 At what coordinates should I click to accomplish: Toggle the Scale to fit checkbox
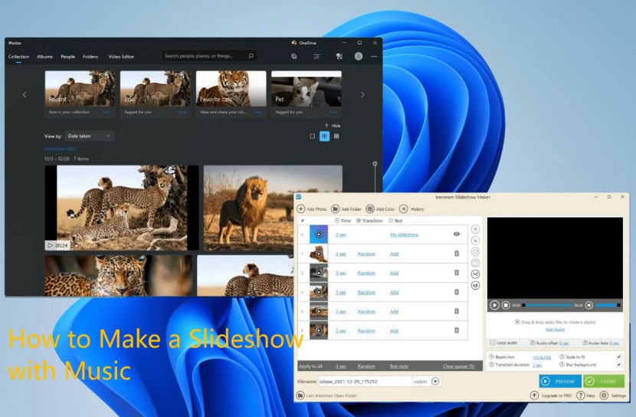coord(619,356)
